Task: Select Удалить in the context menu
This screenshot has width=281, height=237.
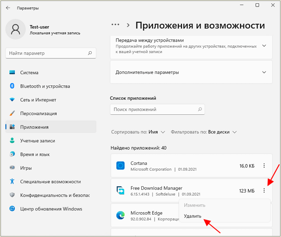Action: point(193,216)
